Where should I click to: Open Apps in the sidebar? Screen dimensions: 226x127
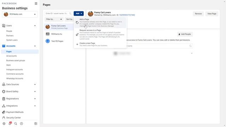(8, 65)
